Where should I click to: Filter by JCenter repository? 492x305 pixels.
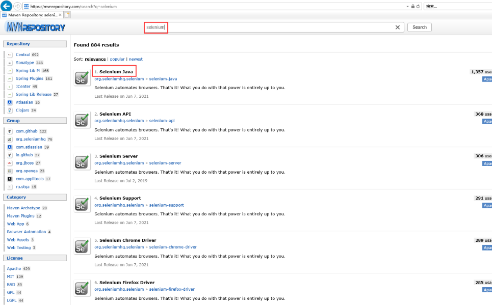click(23, 87)
